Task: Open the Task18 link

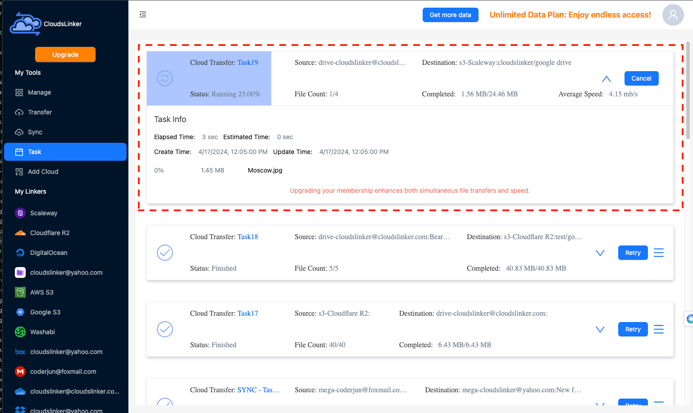Action: (x=248, y=237)
